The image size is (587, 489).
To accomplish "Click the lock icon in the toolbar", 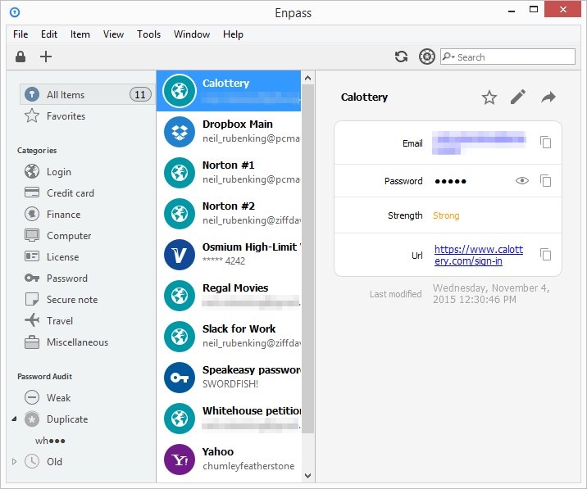I will [20, 57].
